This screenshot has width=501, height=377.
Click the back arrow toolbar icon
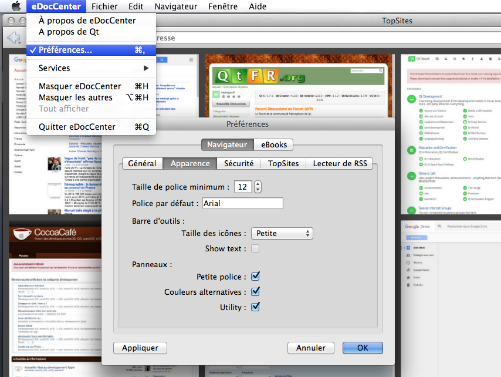pyautogui.click(x=14, y=38)
